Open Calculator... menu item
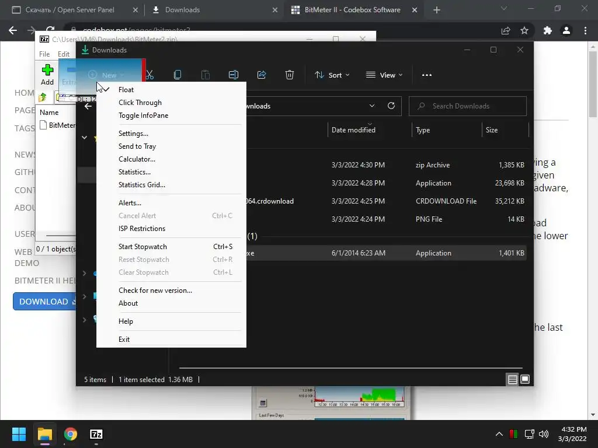This screenshot has height=448, width=598. pyautogui.click(x=171, y=159)
